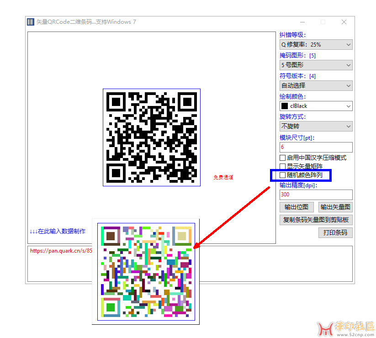The image size is (376, 338).
Task: Click the 在此输入数据制作 label
Action: [58, 231]
